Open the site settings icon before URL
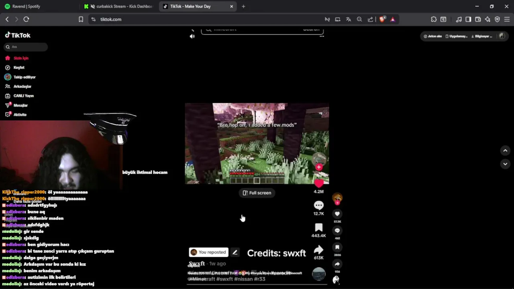Viewport: 514px width, 289px height. [x=93, y=19]
